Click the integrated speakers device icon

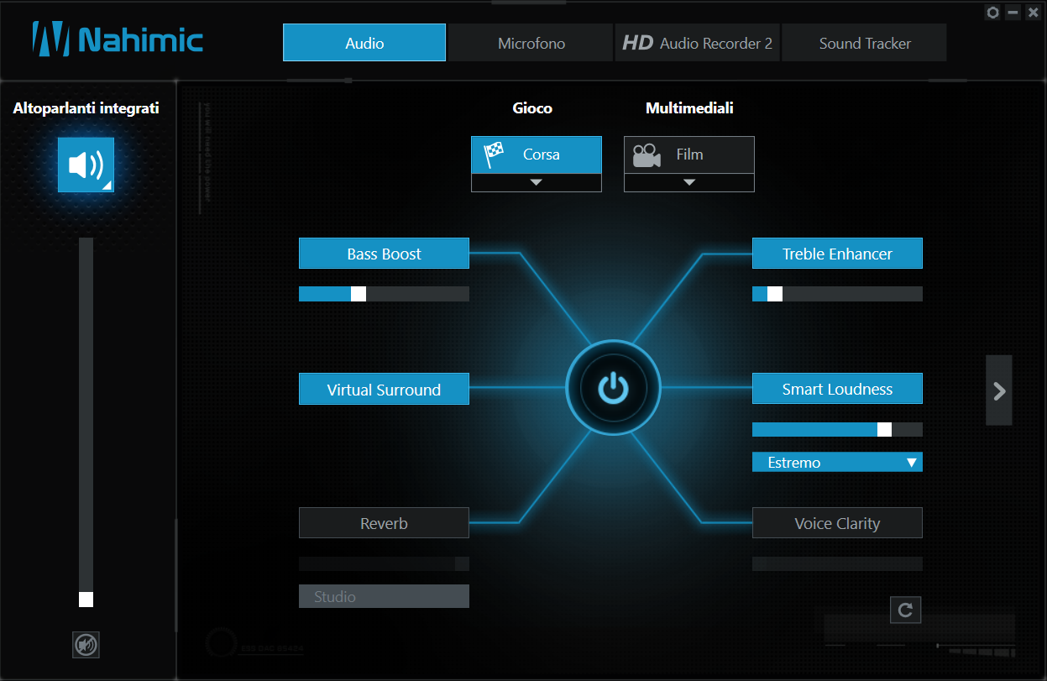(x=86, y=165)
